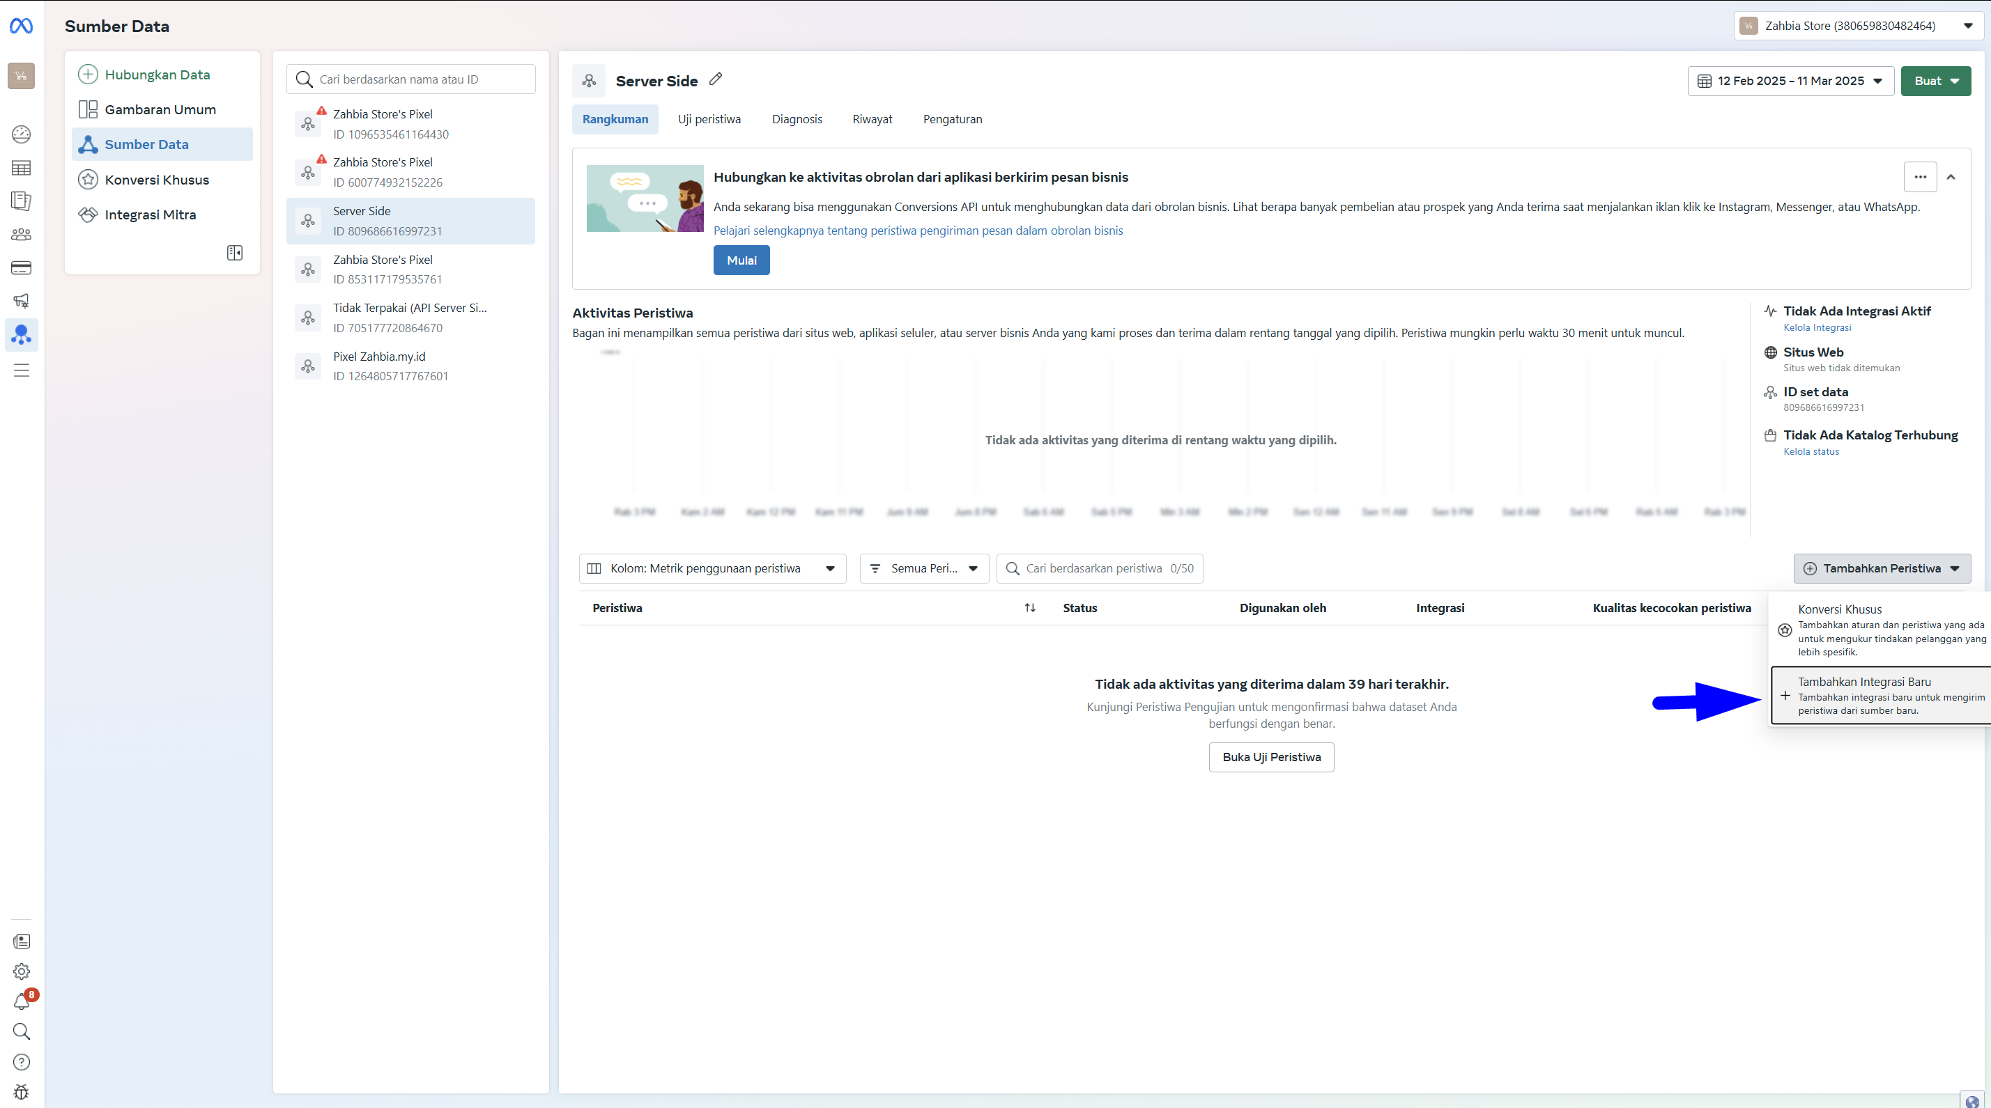This screenshot has height=1108, width=1991.
Task: Open link about peristiwa pengiriman pesan
Action: click(x=918, y=230)
